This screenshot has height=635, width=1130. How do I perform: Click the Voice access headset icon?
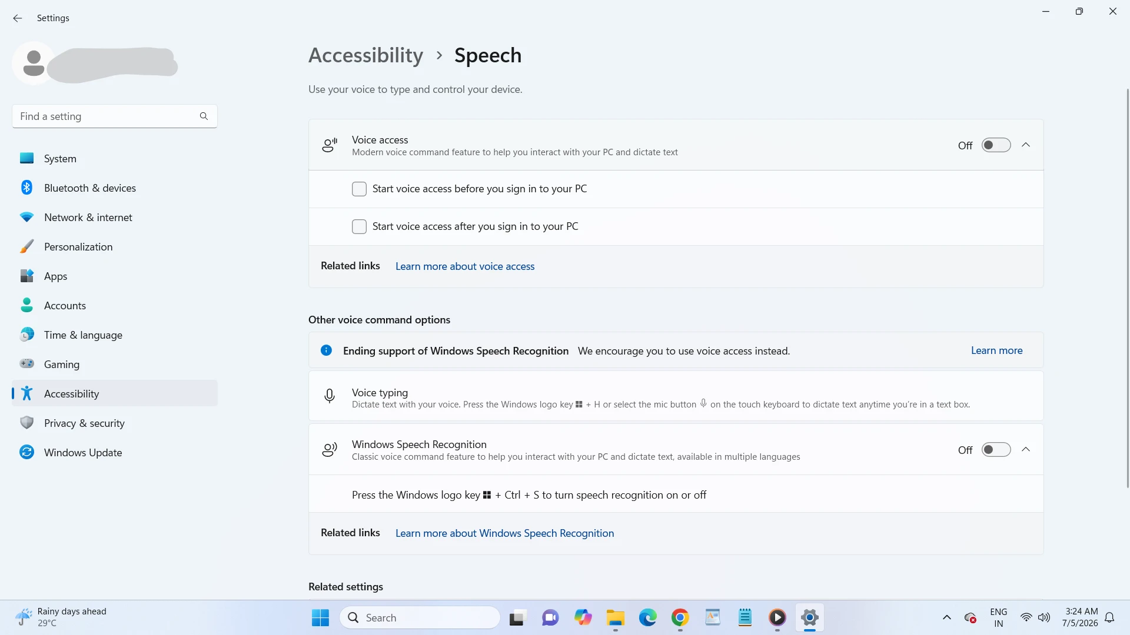[x=330, y=145]
